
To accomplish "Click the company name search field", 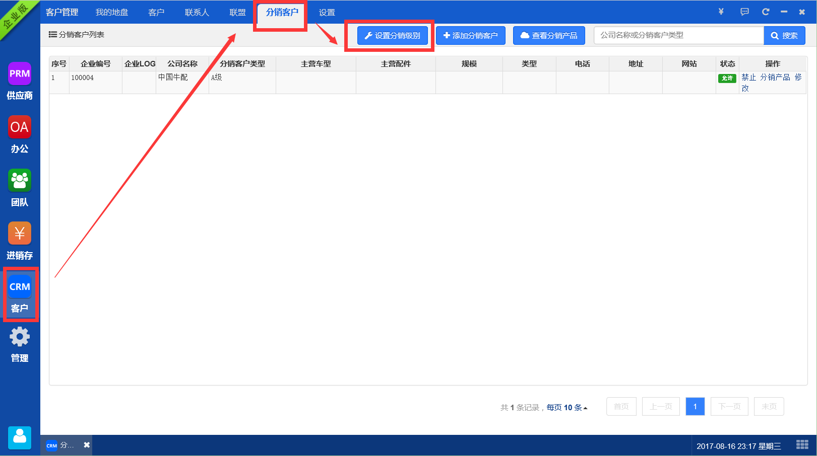I will 678,35.
